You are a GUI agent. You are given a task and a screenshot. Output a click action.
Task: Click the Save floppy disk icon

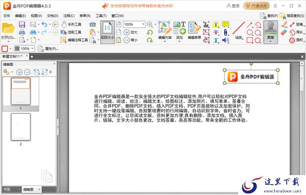pos(22,25)
